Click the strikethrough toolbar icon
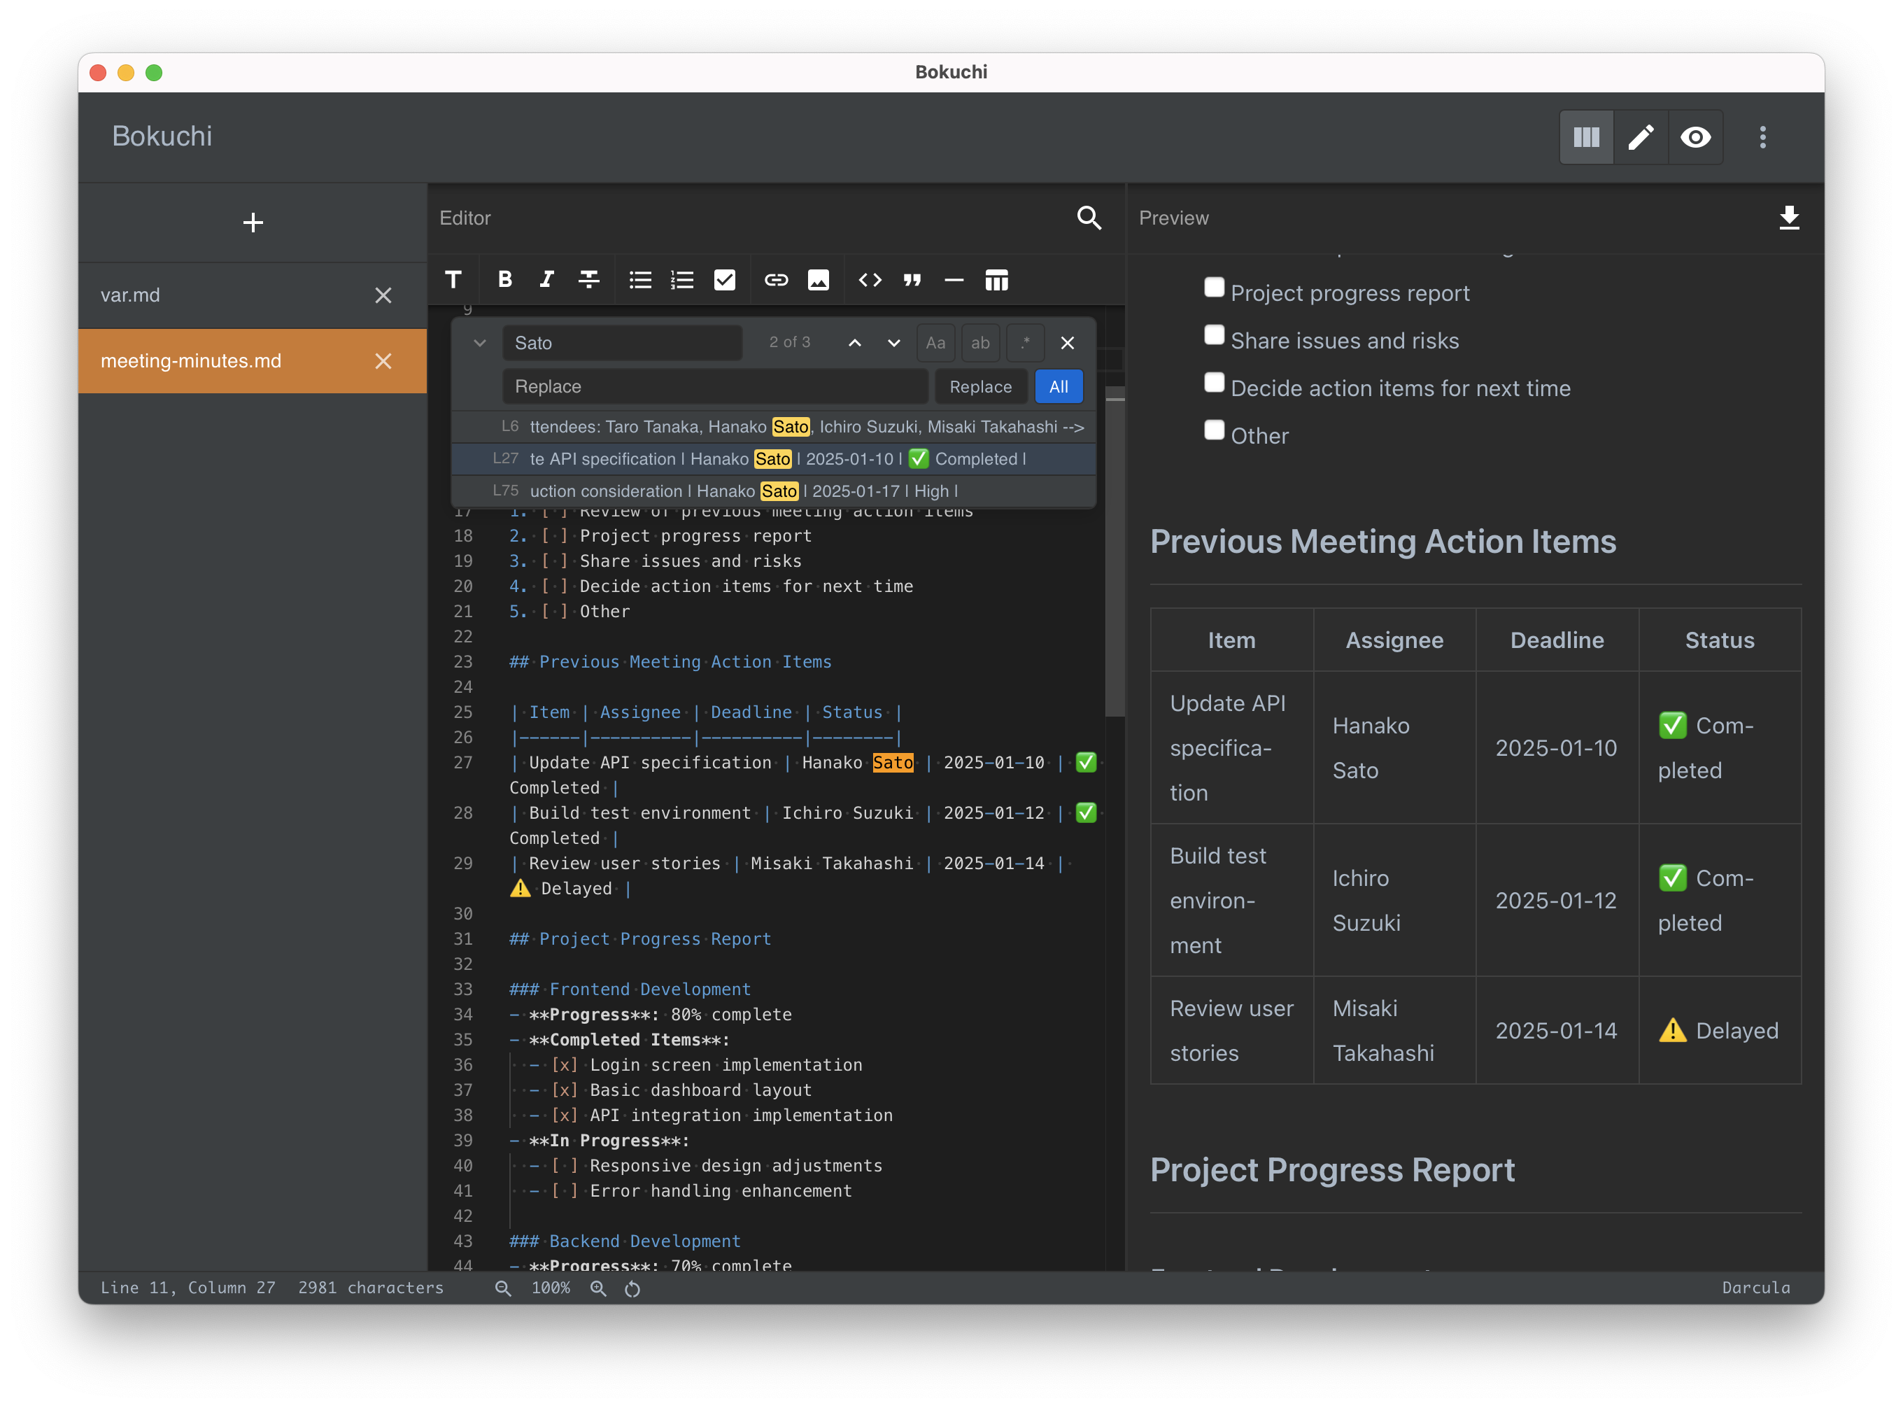Viewport: 1903px width, 1408px height. [589, 279]
